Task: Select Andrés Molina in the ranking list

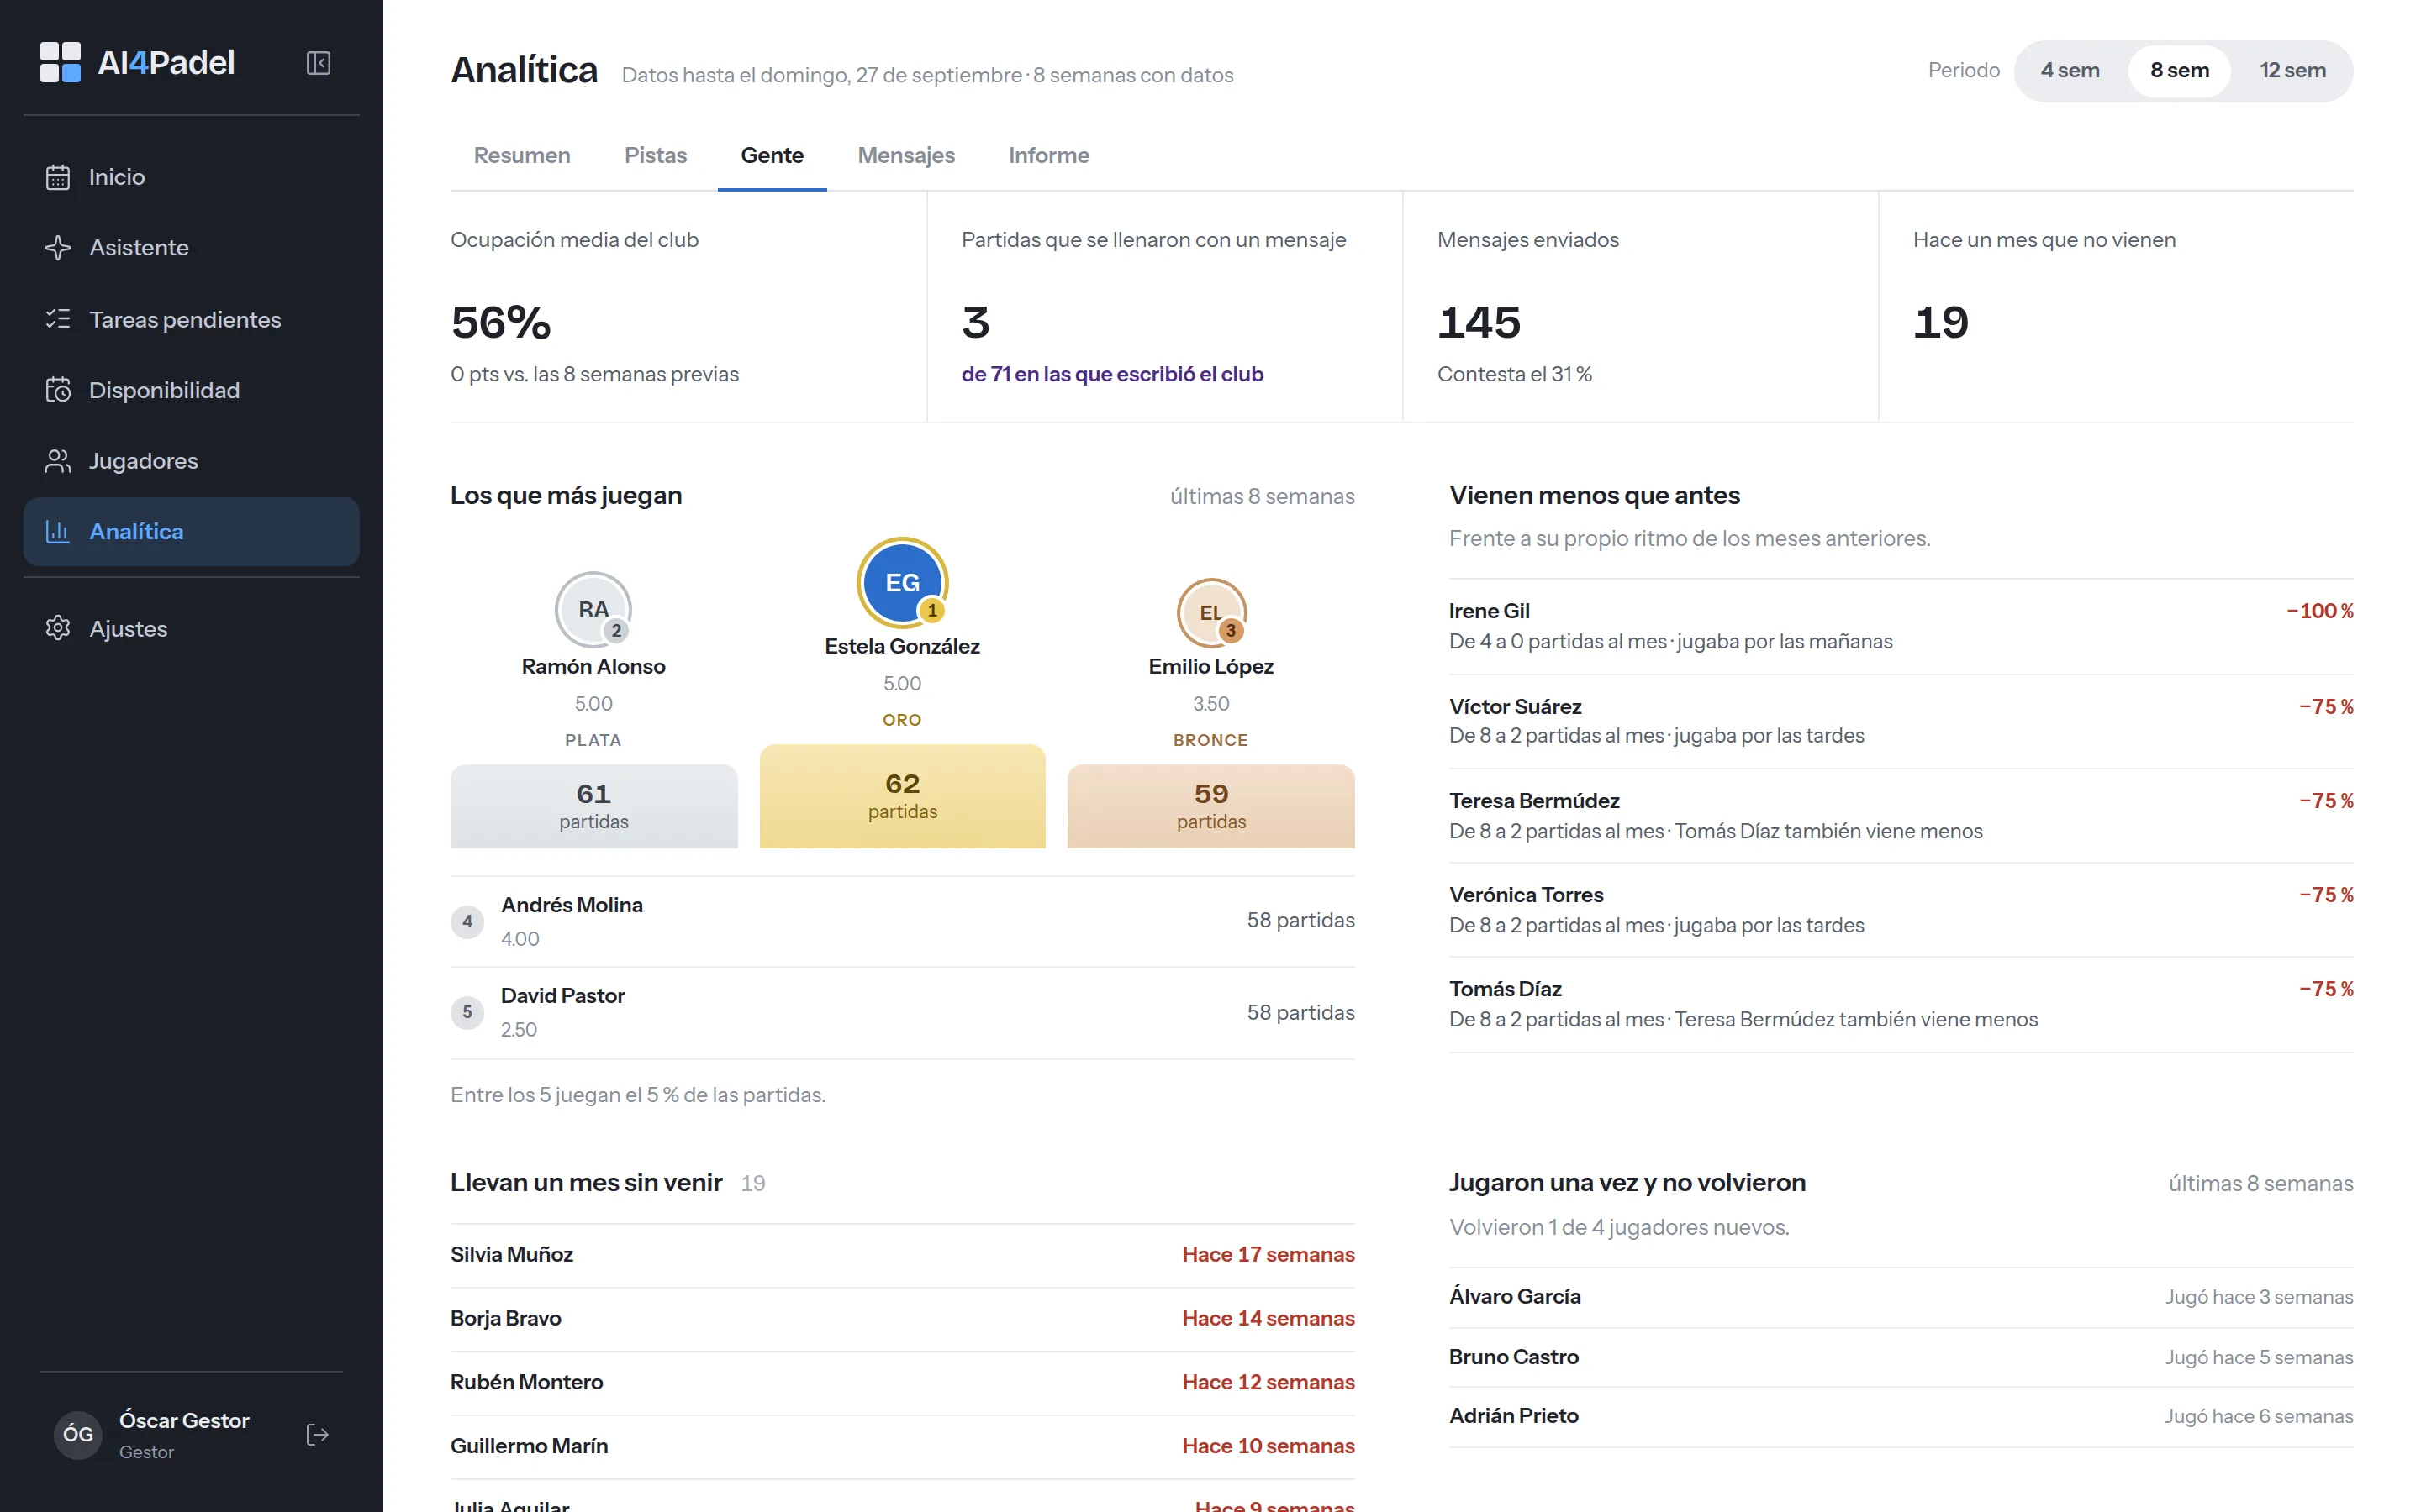Action: point(902,921)
